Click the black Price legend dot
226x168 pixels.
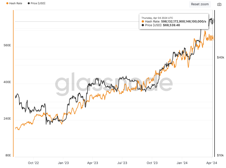[x=28, y=3]
